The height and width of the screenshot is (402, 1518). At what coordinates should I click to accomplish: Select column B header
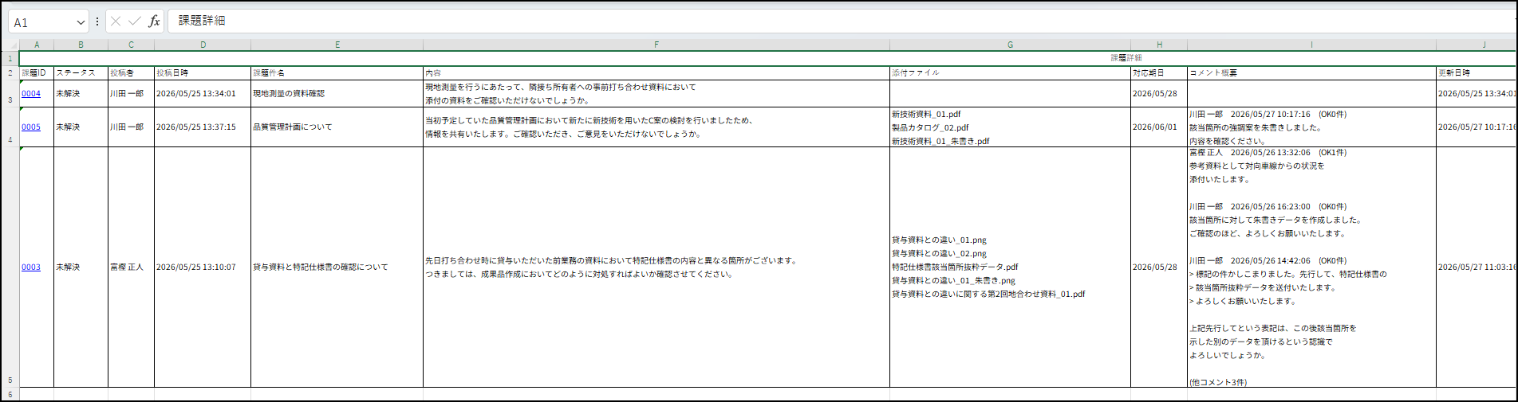(x=81, y=45)
